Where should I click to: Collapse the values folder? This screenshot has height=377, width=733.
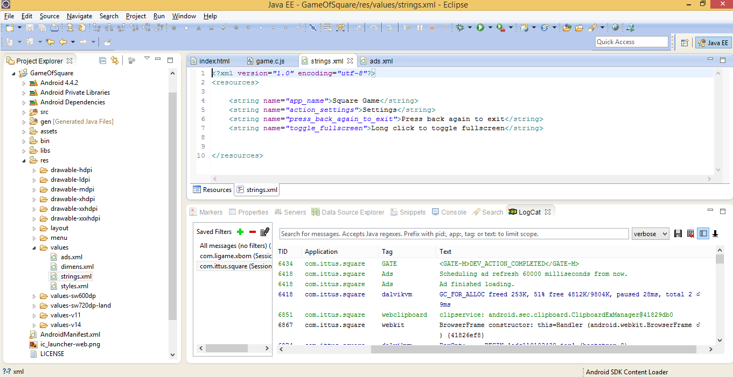34,247
